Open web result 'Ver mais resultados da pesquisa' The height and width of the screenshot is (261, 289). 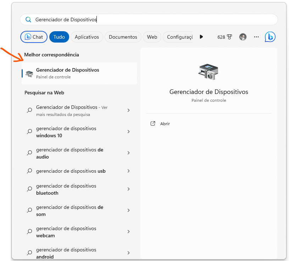click(79, 111)
